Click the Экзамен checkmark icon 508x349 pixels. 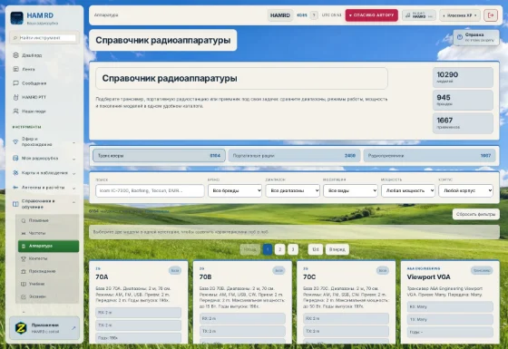pos(24,296)
